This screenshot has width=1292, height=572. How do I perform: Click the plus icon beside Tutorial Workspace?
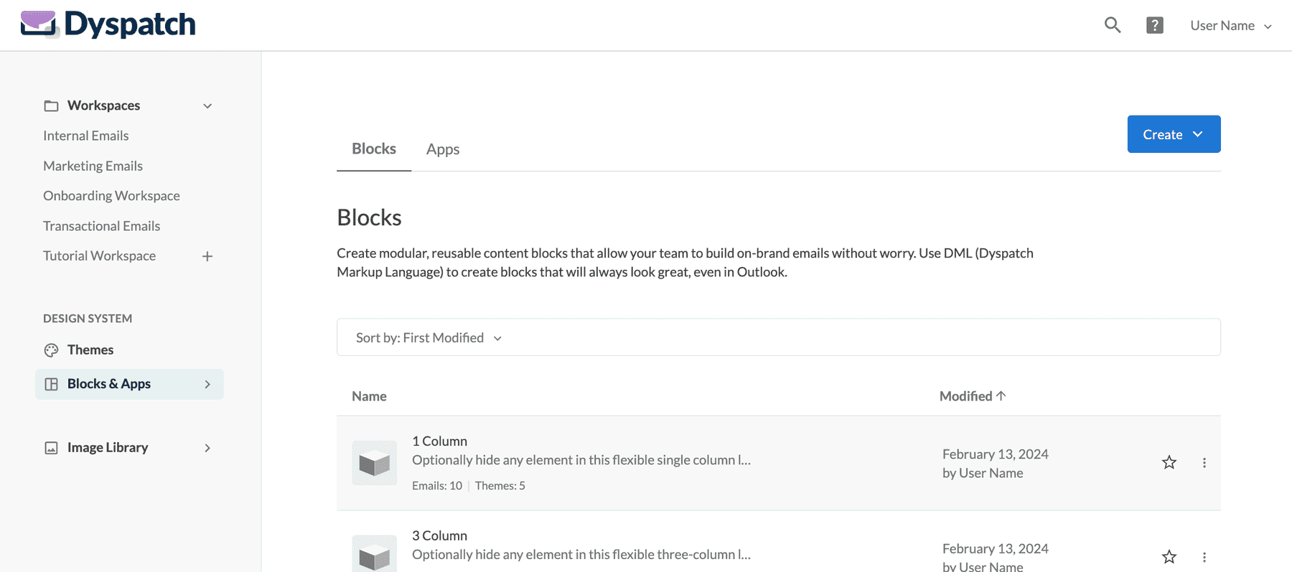[207, 256]
